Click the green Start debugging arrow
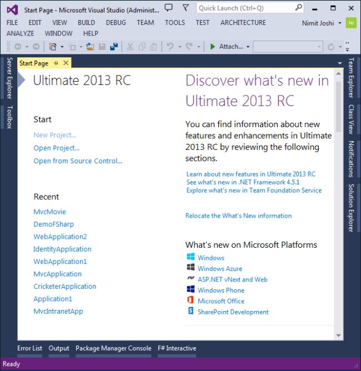 pyautogui.click(x=213, y=47)
